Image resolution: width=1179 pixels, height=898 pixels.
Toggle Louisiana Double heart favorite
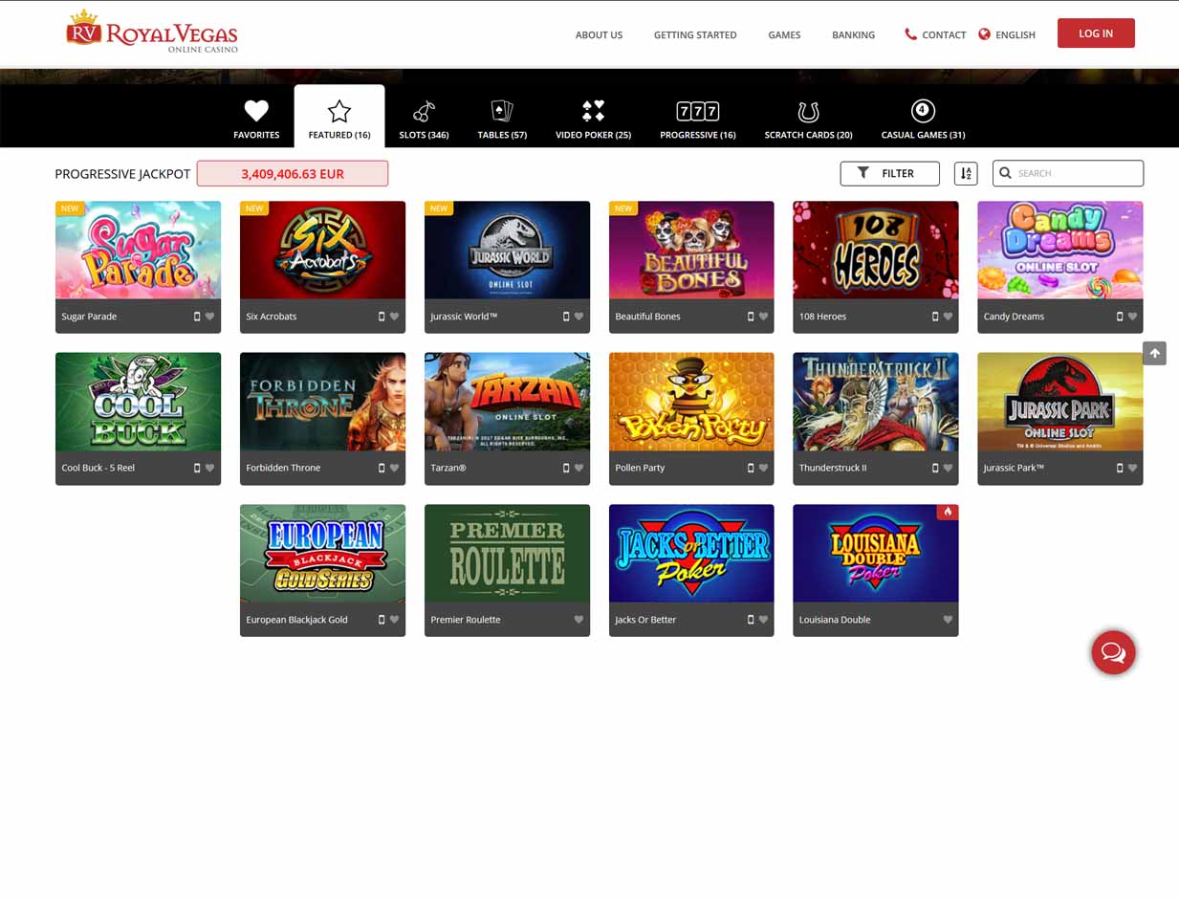(x=948, y=620)
